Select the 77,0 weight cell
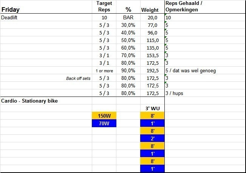This screenshot has width=246, height=173. [x=152, y=25]
